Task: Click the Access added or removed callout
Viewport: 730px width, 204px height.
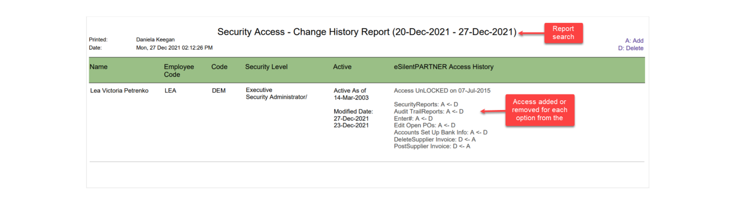Action: click(x=539, y=110)
